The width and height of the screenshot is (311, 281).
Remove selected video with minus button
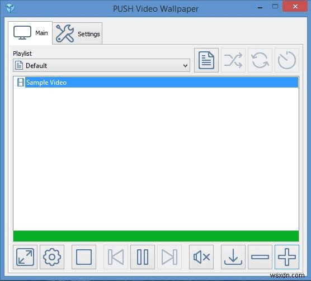pos(260,257)
